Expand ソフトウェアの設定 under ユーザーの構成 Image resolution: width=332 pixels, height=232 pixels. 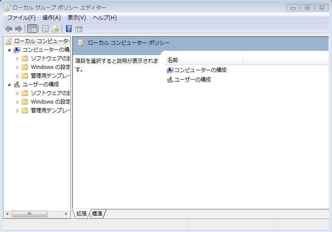point(17,94)
